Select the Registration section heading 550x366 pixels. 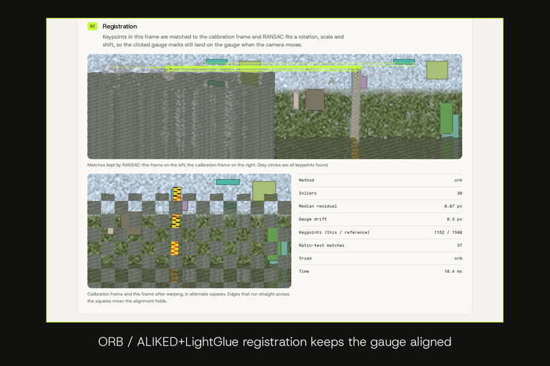pos(119,27)
